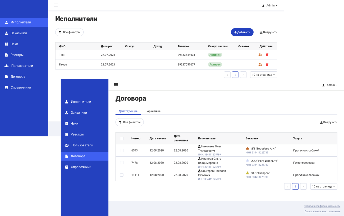
Task: Click the phone number 79133844631
Action: pyautogui.click(x=186, y=55)
